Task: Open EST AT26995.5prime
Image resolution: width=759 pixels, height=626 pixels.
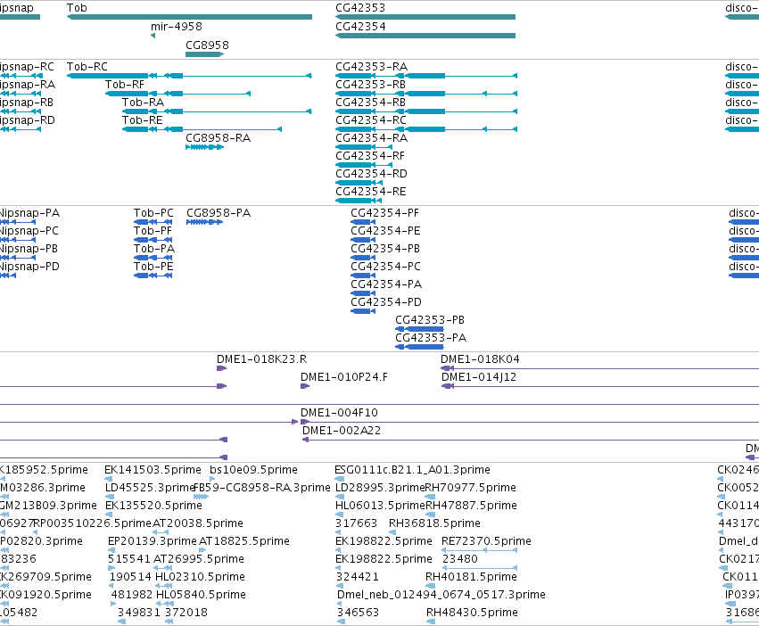Action: (x=199, y=560)
